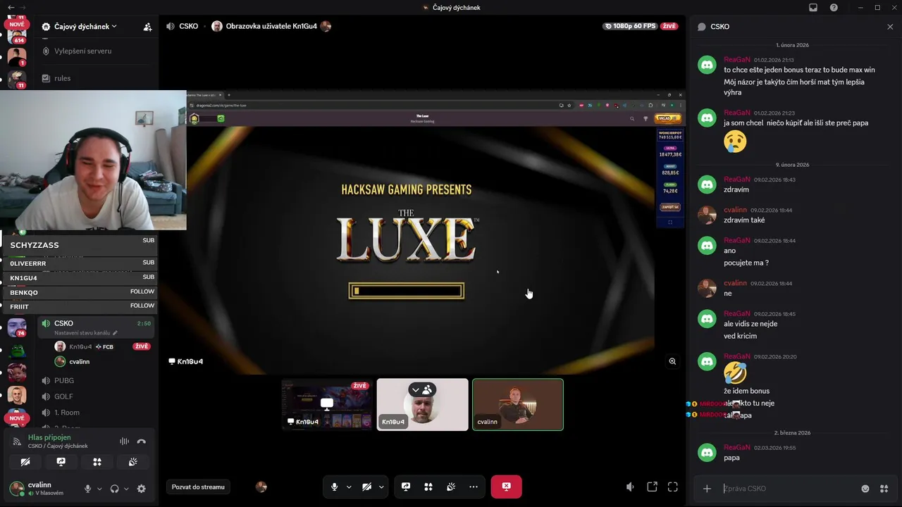Expand microphone device arrow in the bottom controls

point(349,487)
